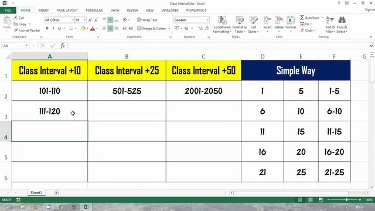375x211 pixels.
Task: Open the font size dropdown
Action: pyautogui.click(x=84, y=20)
